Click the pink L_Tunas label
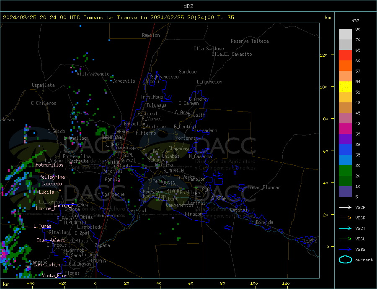 tap(42, 226)
